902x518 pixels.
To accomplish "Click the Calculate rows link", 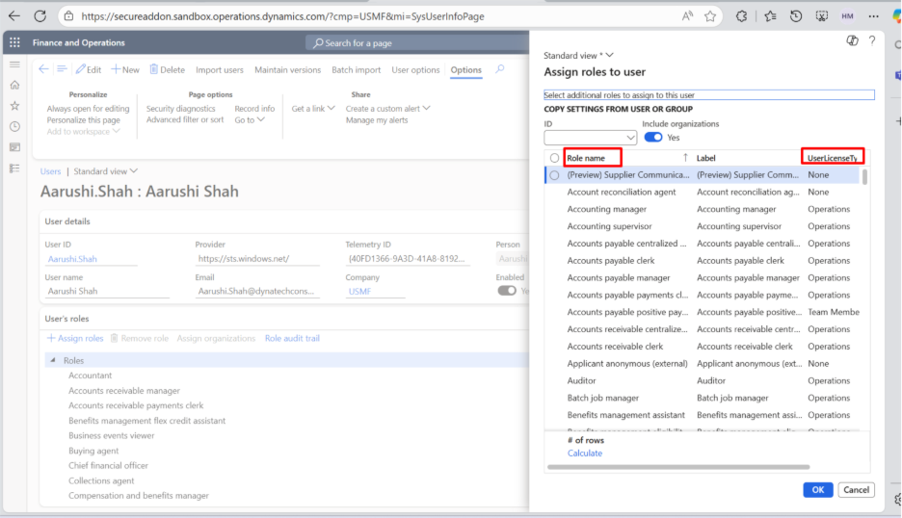I will 584,453.
